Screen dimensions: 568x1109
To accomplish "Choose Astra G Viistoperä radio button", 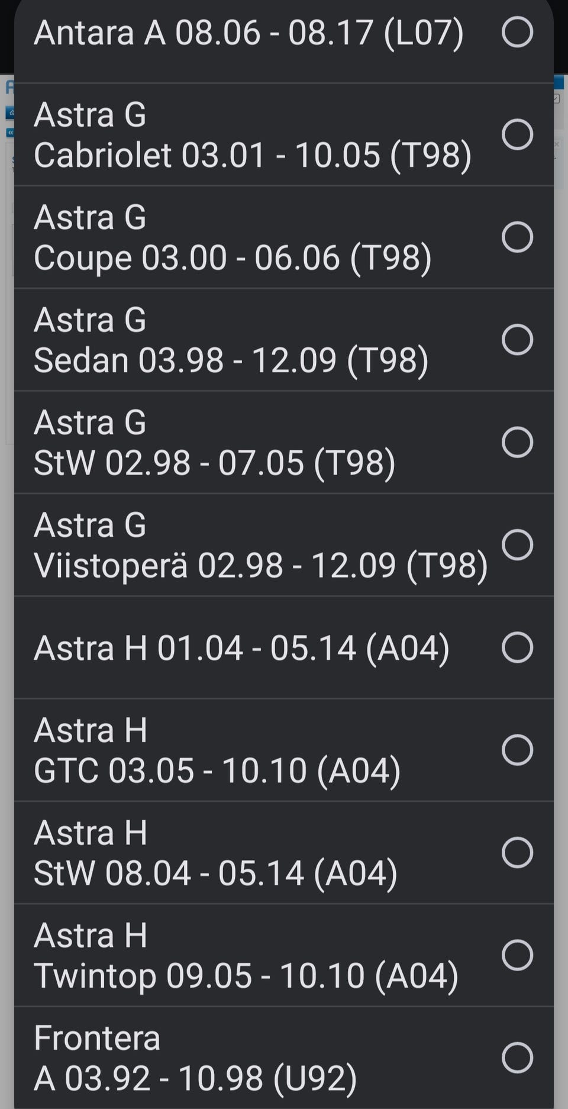I will (x=517, y=544).
